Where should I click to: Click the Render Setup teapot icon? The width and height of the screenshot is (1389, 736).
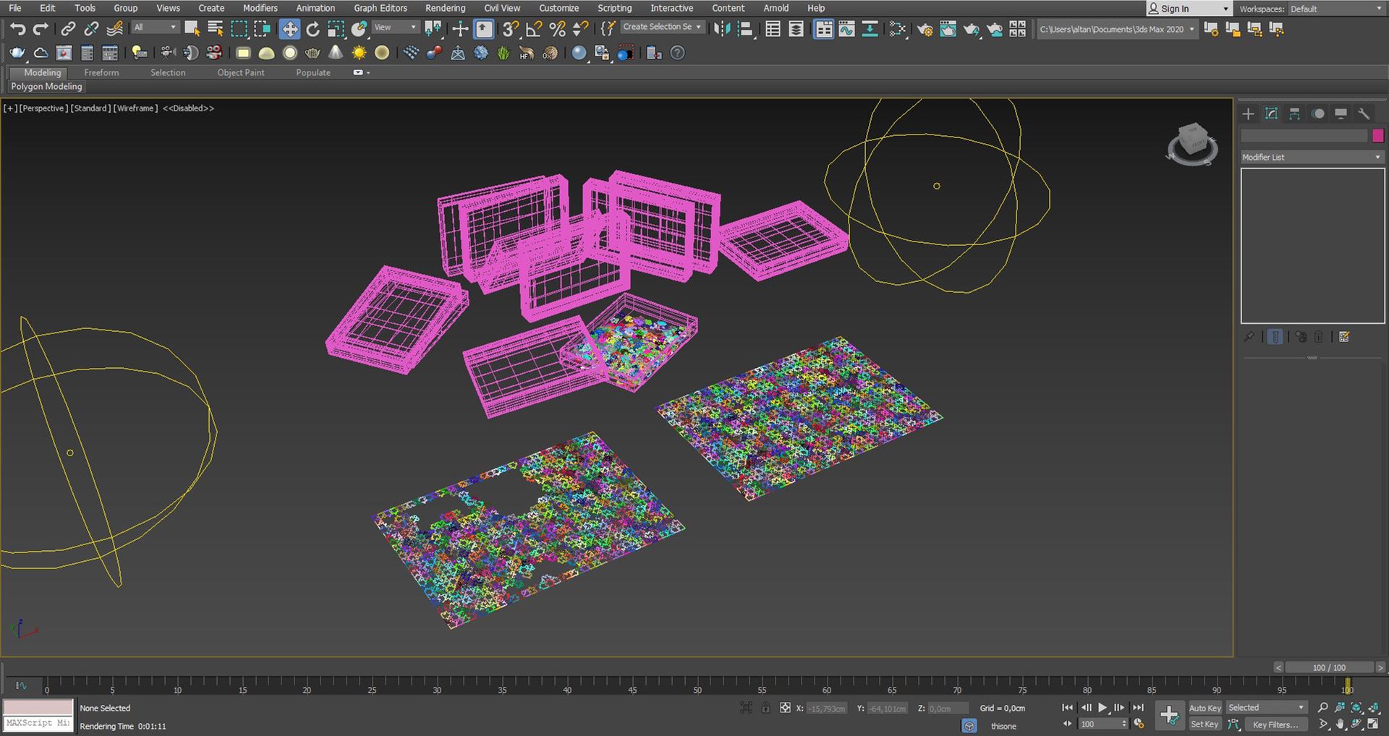925,29
